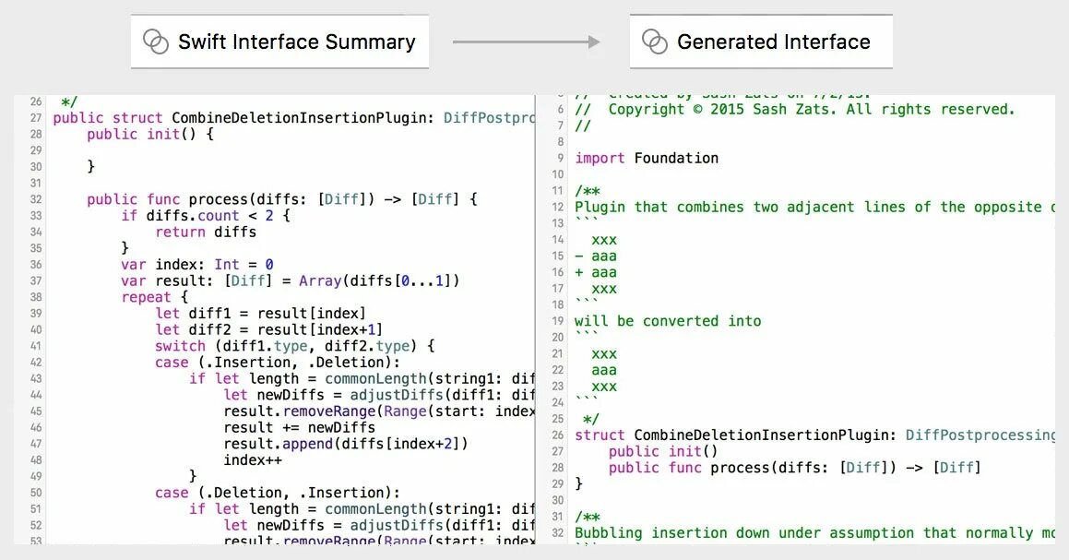
Task: Click line number 49 in left gutter
Action: pos(35,477)
